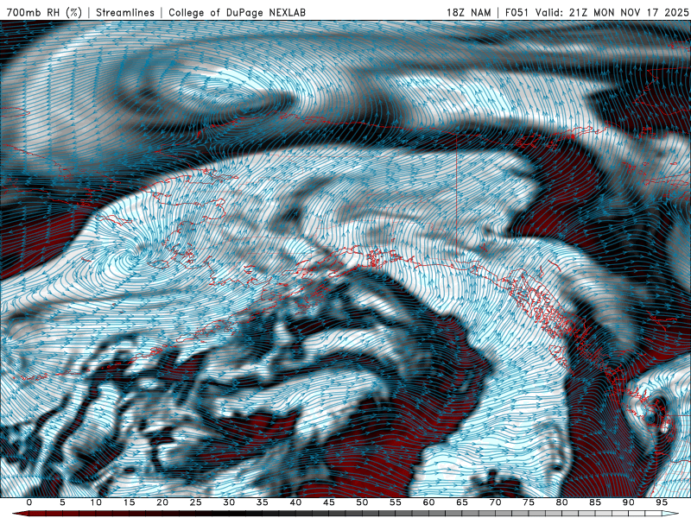Click the '30' colorbar tick label
This screenshot has width=691, height=518.
229,502
